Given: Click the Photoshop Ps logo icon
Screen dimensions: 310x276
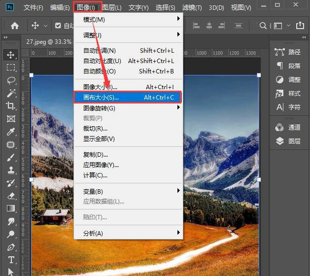Looking at the screenshot, I should pyautogui.click(x=10, y=7).
